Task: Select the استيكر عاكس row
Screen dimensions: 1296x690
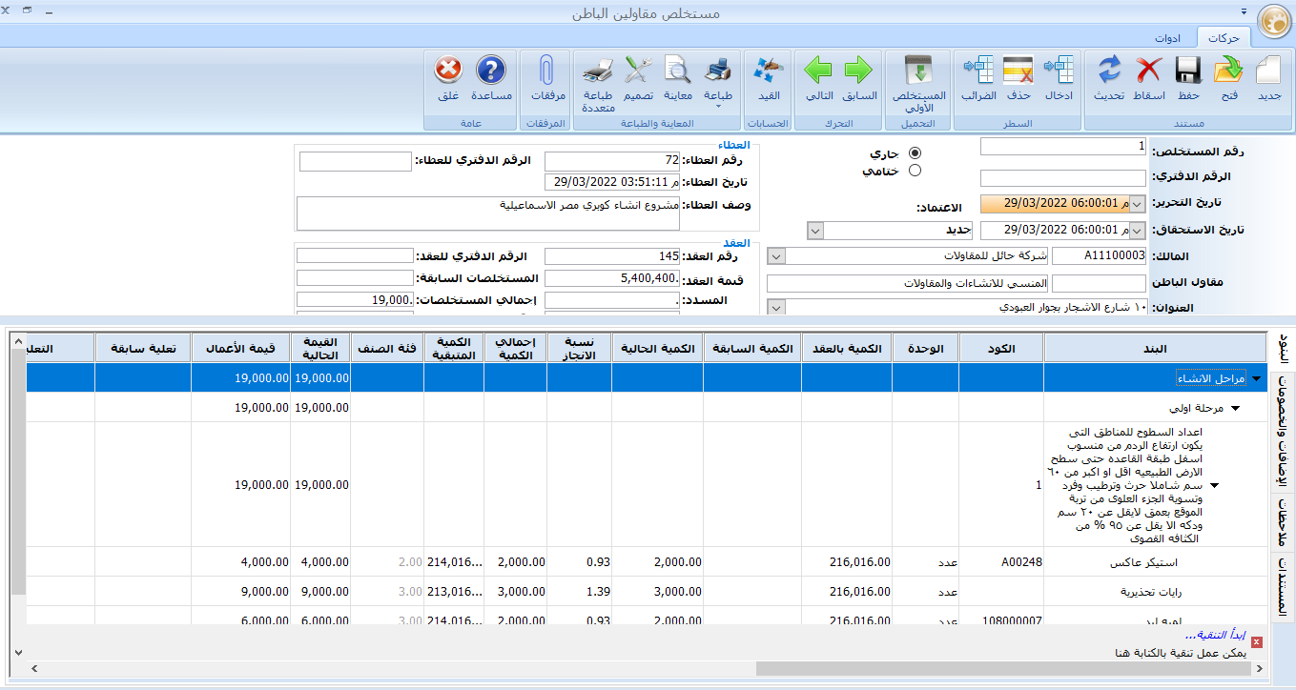Action: coord(646,562)
